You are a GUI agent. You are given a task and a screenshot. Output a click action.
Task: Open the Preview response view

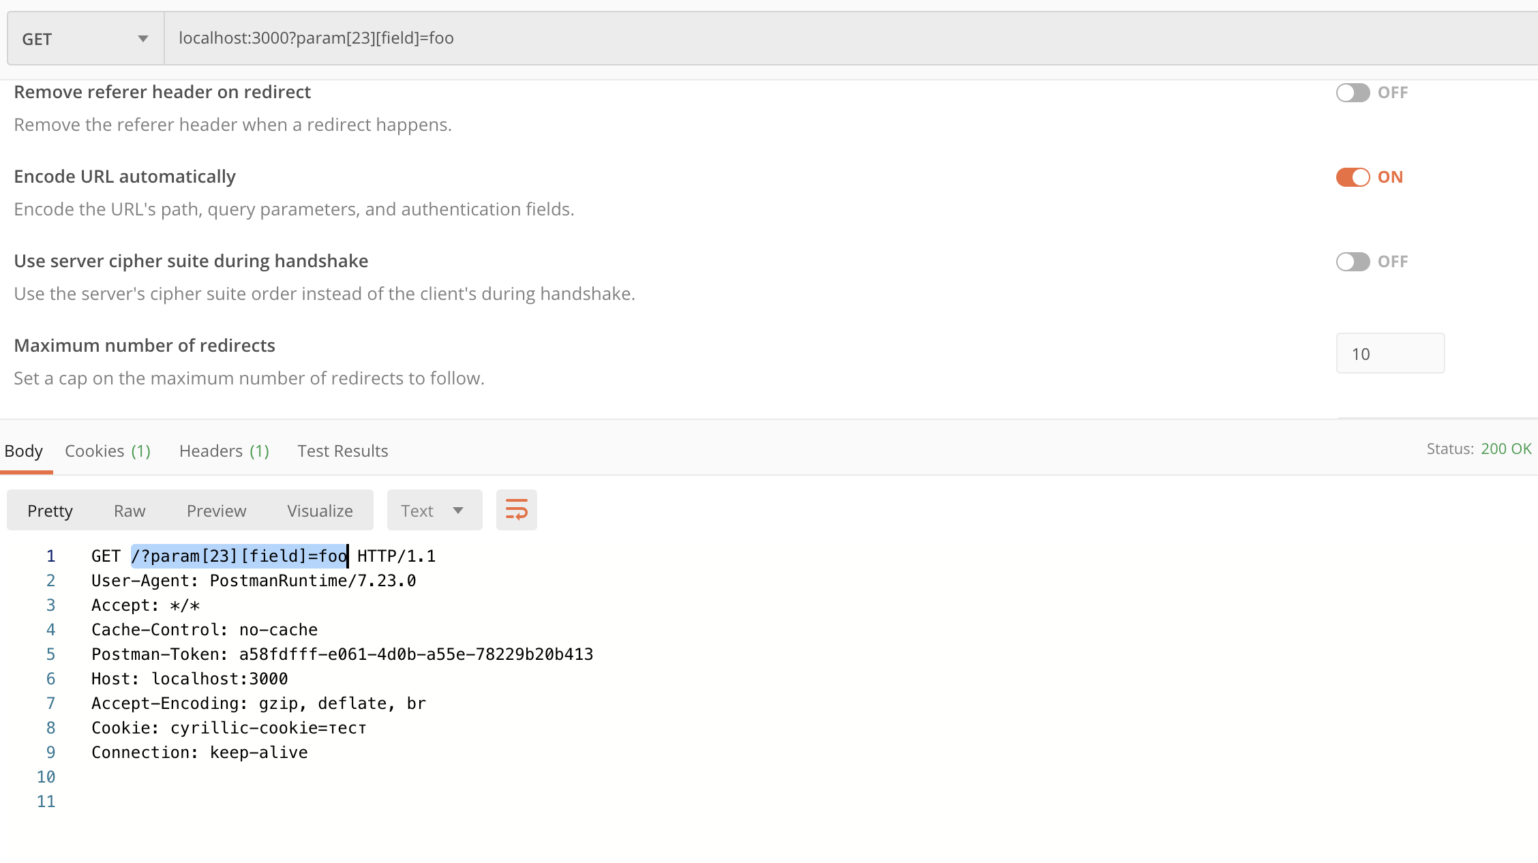coord(216,510)
